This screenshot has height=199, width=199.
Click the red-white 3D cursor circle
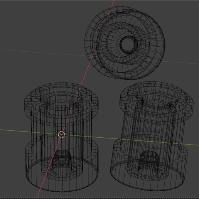click(x=62, y=135)
